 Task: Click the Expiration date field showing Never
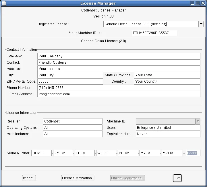tap(168, 134)
